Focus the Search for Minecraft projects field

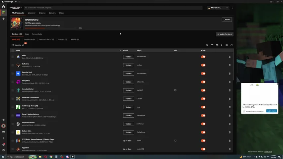(113, 8)
